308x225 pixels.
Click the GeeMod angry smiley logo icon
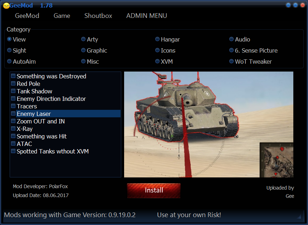coord(6,6)
